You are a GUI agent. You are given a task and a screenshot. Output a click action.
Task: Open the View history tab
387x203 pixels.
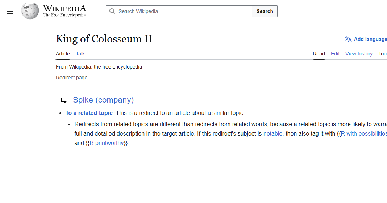click(359, 54)
